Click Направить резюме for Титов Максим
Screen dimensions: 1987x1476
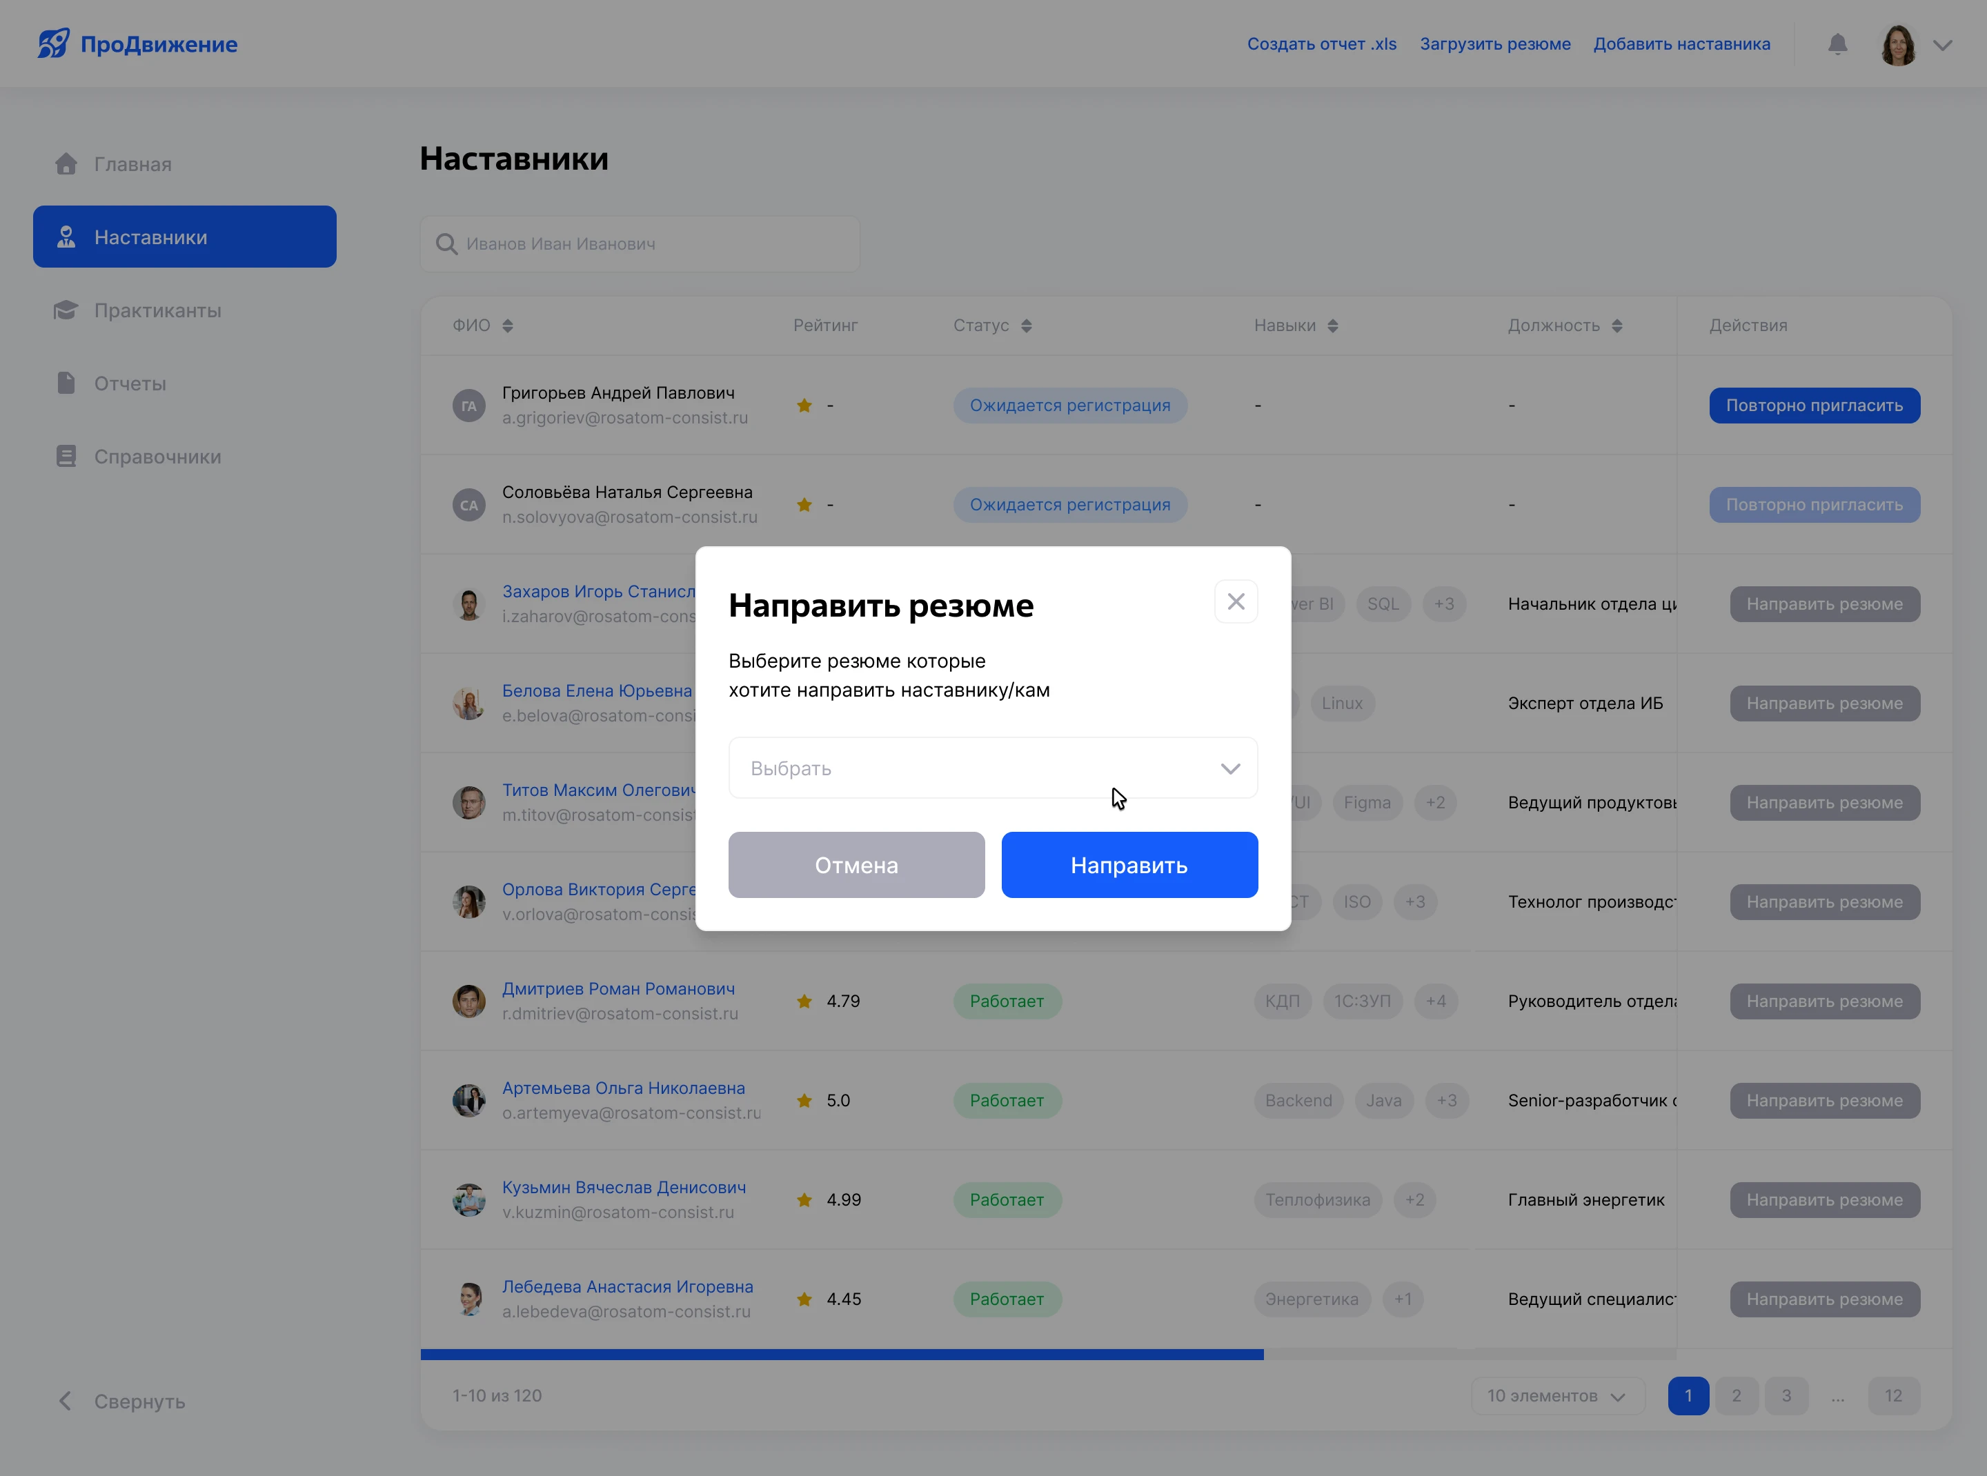(x=1824, y=802)
